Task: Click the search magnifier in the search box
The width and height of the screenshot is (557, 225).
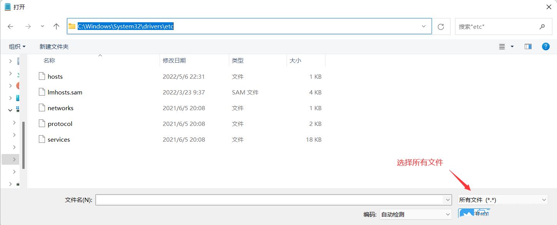Action: coord(542,26)
